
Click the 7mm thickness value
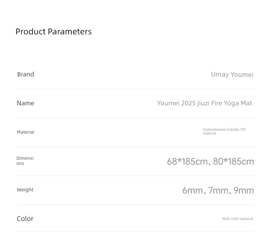pyautogui.click(x=218, y=190)
